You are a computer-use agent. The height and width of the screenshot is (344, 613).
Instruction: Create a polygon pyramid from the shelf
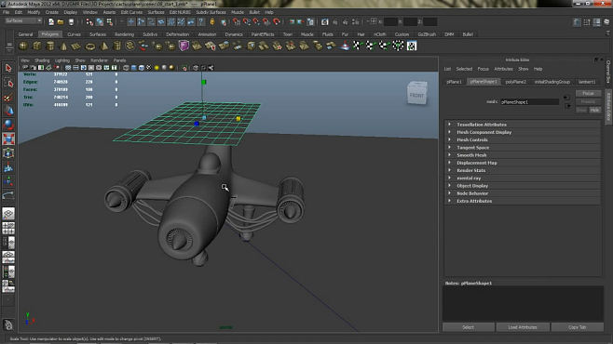tap(104, 46)
